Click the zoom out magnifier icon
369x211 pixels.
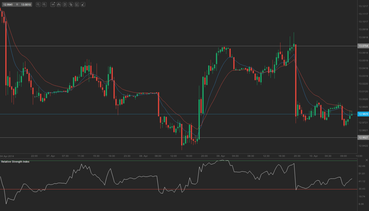click(38, 4)
